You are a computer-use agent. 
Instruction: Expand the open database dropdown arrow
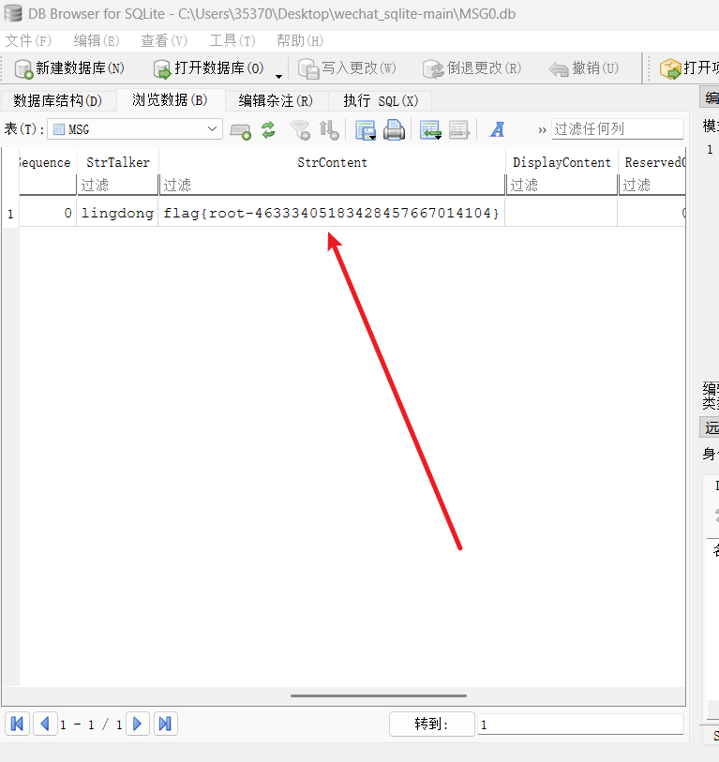pyautogui.click(x=278, y=73)
